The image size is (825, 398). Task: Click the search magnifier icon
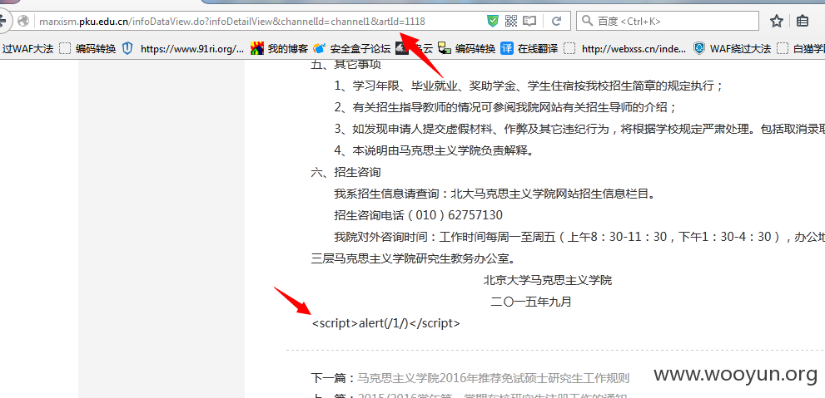tap(587, 21)
